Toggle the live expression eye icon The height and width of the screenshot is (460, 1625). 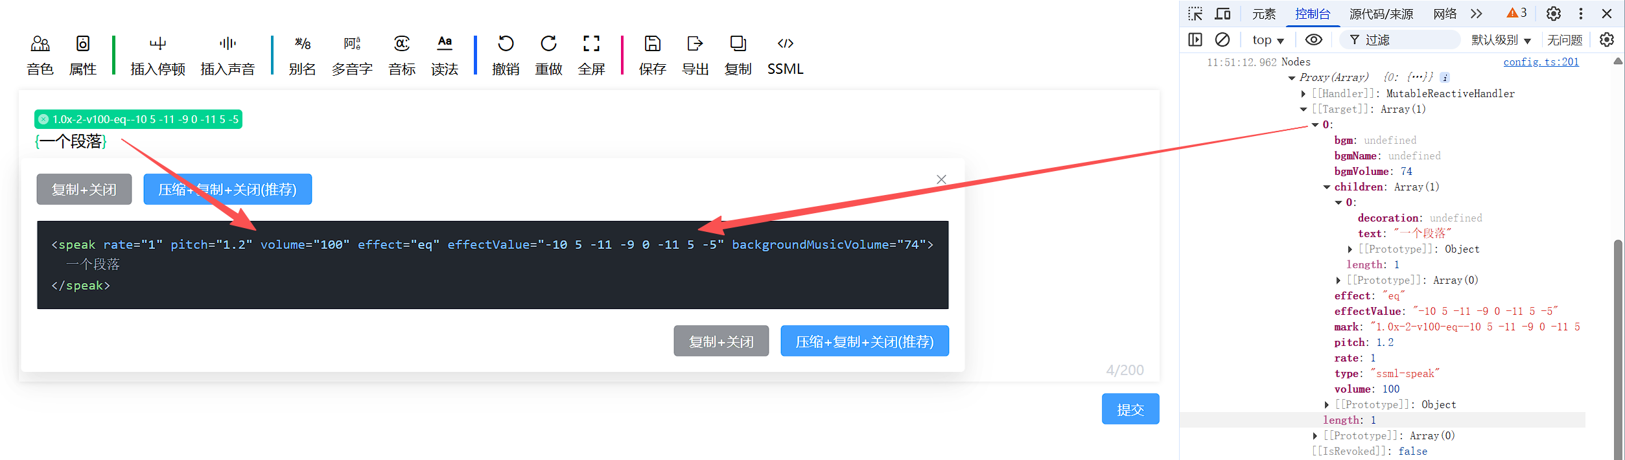(1313, 40)
